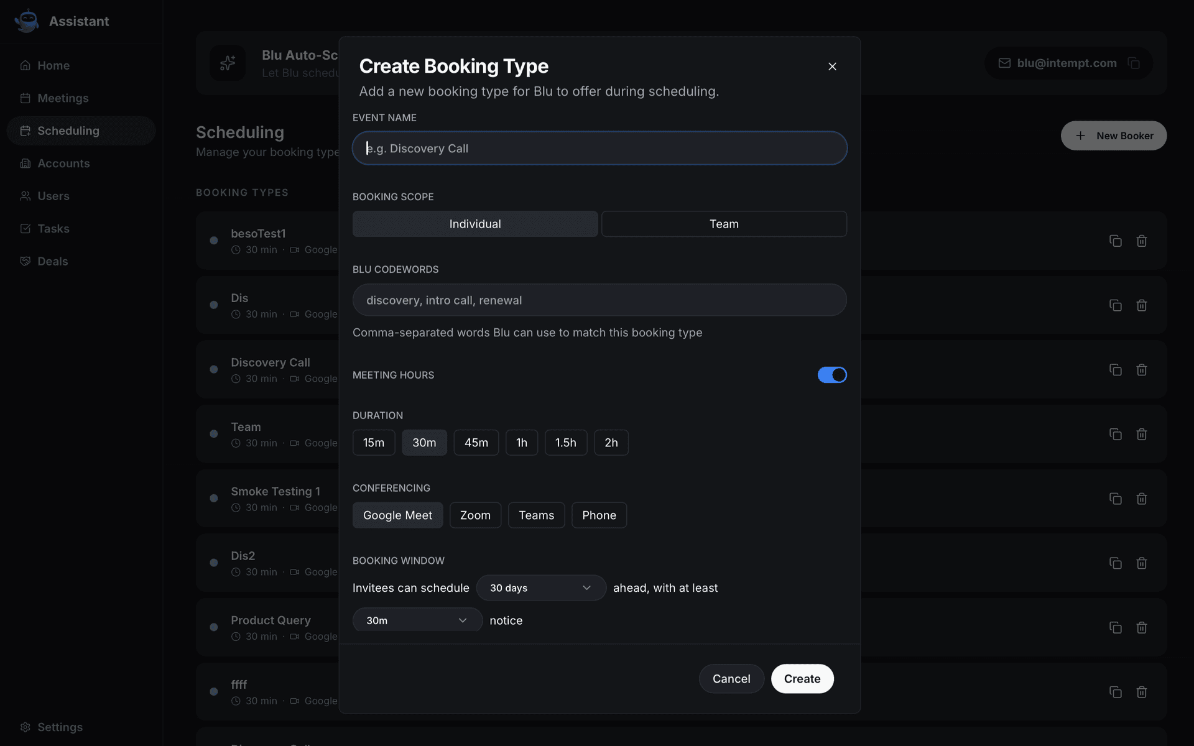This screenshot has width=1194, height=746.
Task: Select Phone conferencing option
Action: point(599,515)
